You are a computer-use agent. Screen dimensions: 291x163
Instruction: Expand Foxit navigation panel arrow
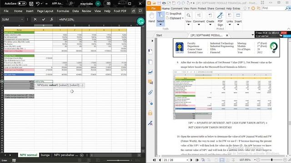pyautogui.click(x=152, y=41)
